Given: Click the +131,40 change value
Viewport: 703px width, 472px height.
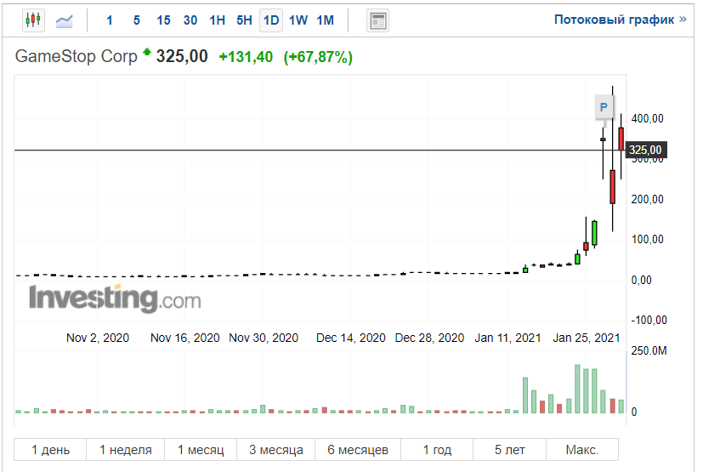Looking at the screenshot, I should [246, 57].
